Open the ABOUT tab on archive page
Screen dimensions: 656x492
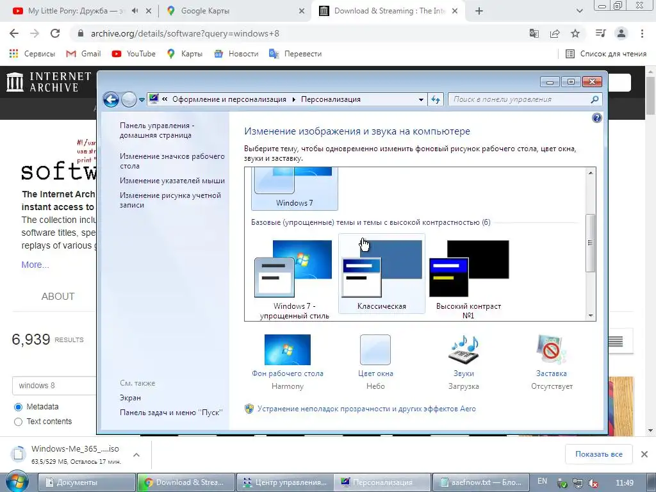(x=58, y=296)
